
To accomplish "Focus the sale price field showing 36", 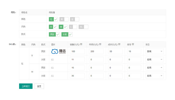I will point(77,76).
